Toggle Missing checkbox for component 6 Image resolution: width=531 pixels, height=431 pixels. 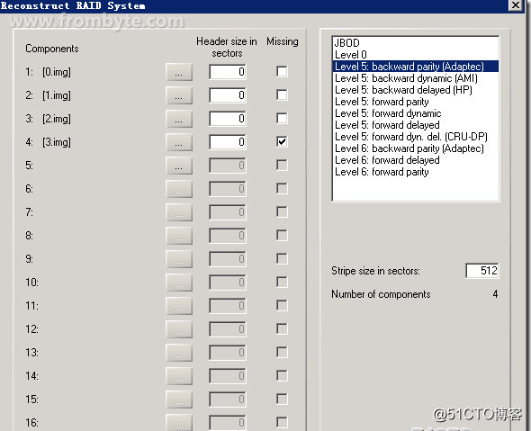[282, 188]
